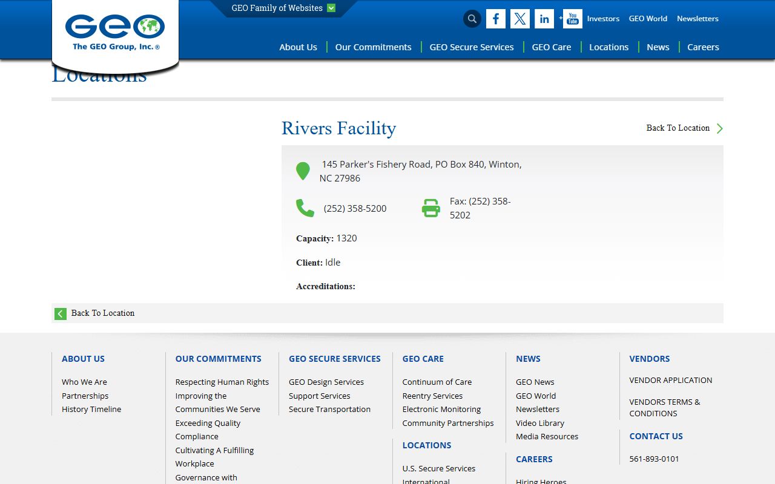
Task: Open Media Resources footer link
Action: tap(547, 436)
